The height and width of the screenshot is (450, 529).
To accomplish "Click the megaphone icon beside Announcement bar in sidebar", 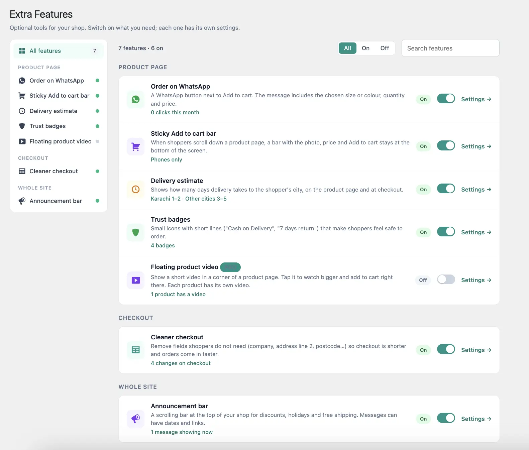I will [22, 201].
